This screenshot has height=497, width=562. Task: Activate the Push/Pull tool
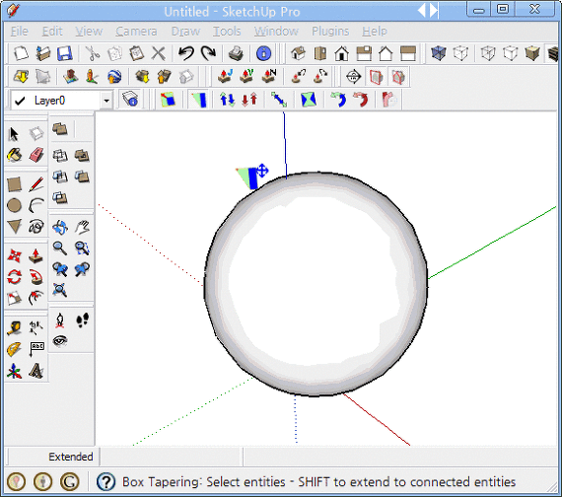pos(36,255)
